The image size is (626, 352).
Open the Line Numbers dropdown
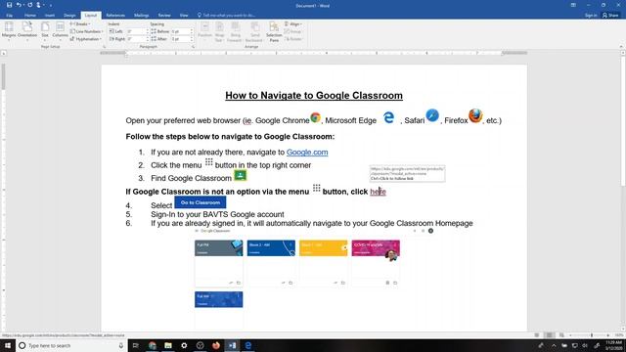point(87,31)
